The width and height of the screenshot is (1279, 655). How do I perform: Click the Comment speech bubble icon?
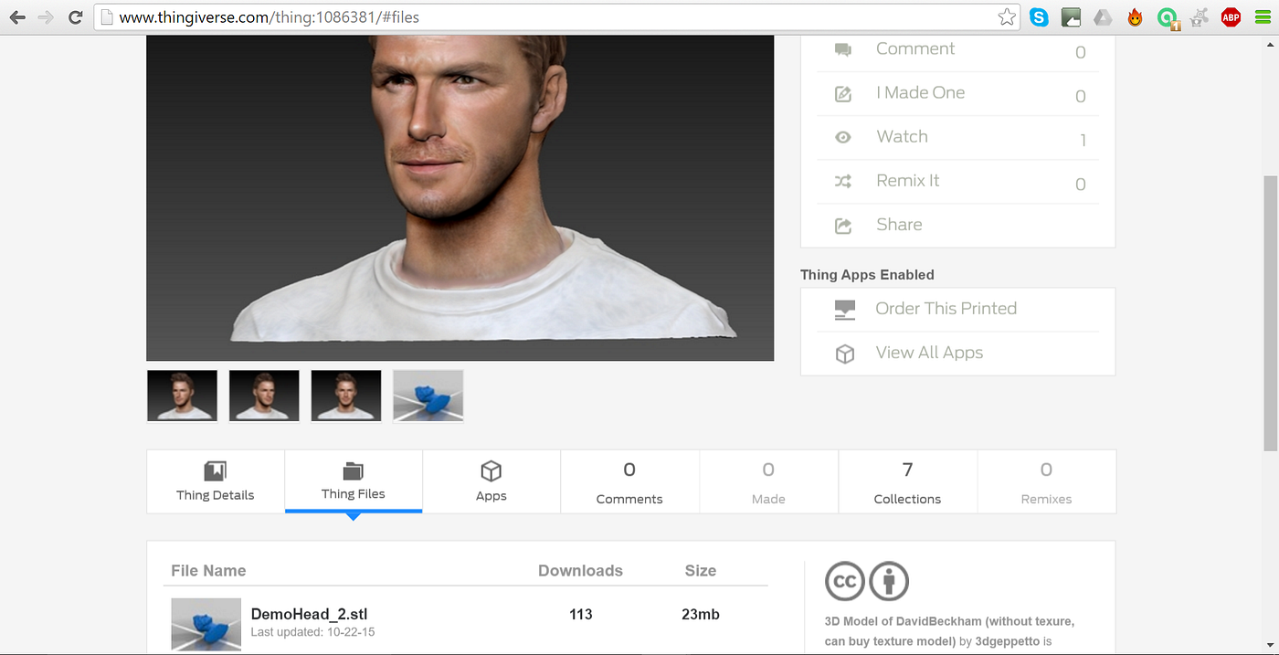[x=843, y=49]
